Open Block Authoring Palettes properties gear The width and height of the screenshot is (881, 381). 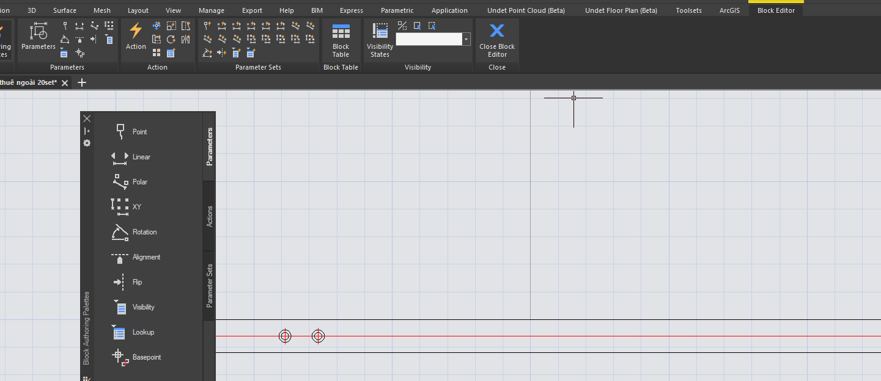coord(87,143)
